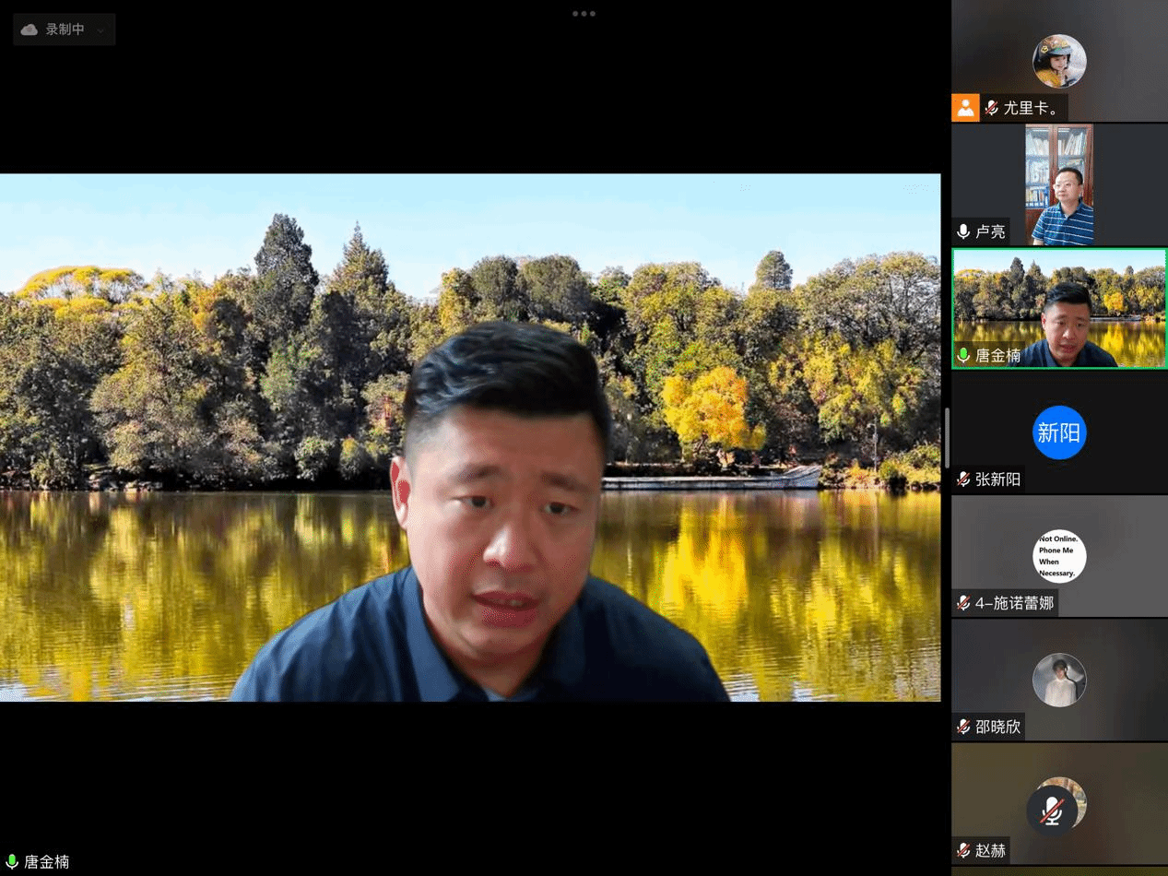Toggle the large round mute button on 赵赫's tile
This screenshot has height=876, width=1168.
tap(1052, 811)
